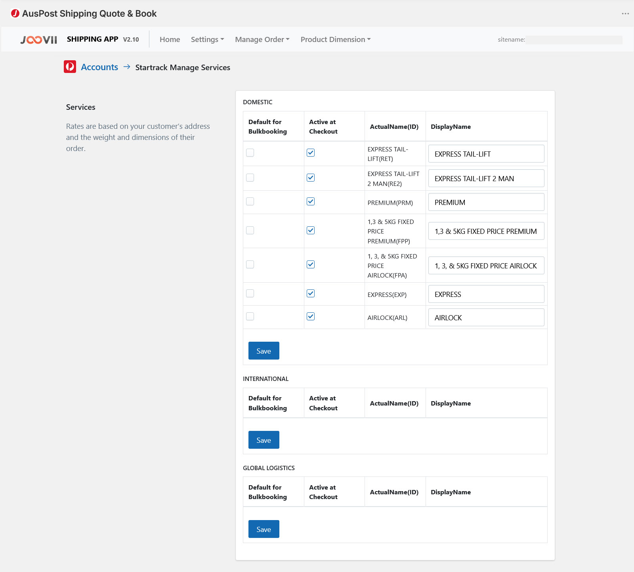The height and width of the screenshot is (572, 634).
Task: Open the Manage Order dropdown
Action: pyautogui.click(x=262, y=39)
